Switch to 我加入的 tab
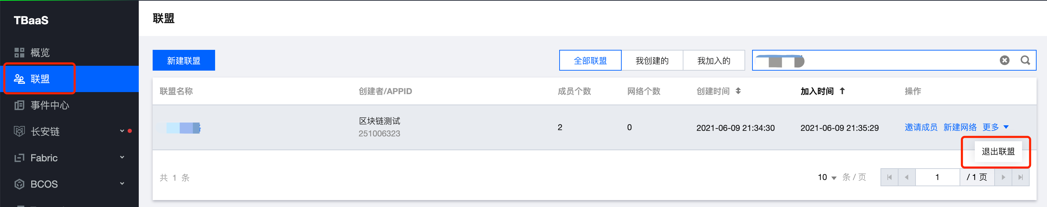Screen dimensions: 1047x207 pyautogui.click(x=714, y=61)
